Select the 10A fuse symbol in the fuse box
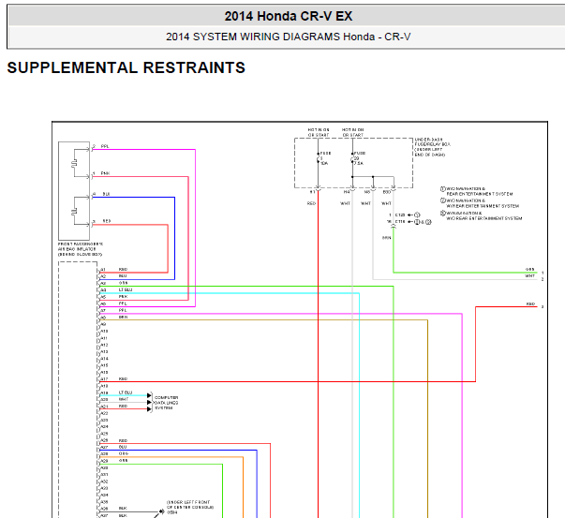This screenshot has height=518, width=565. [x=319, y=158]
